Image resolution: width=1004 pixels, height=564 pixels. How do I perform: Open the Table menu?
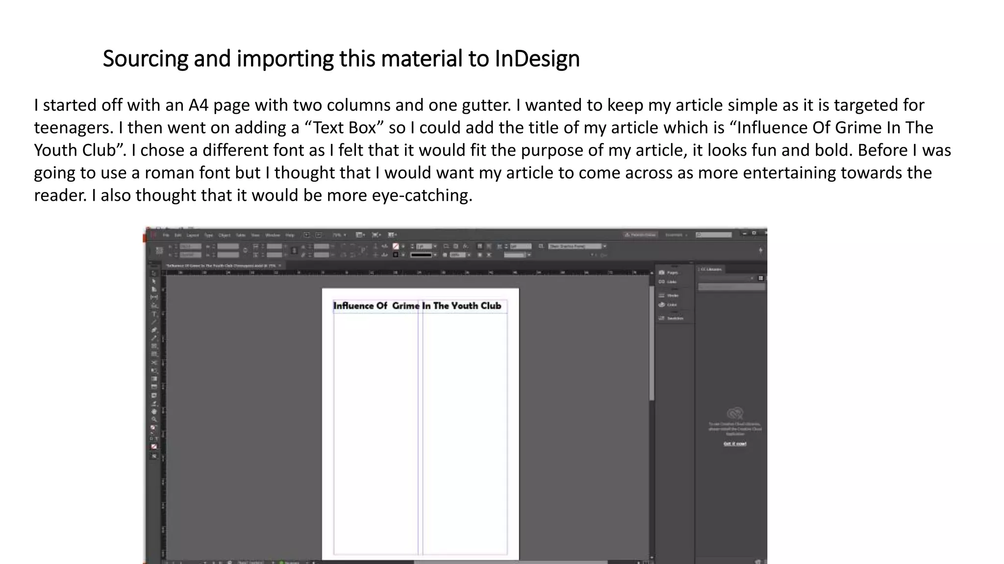tap(241, 235)
